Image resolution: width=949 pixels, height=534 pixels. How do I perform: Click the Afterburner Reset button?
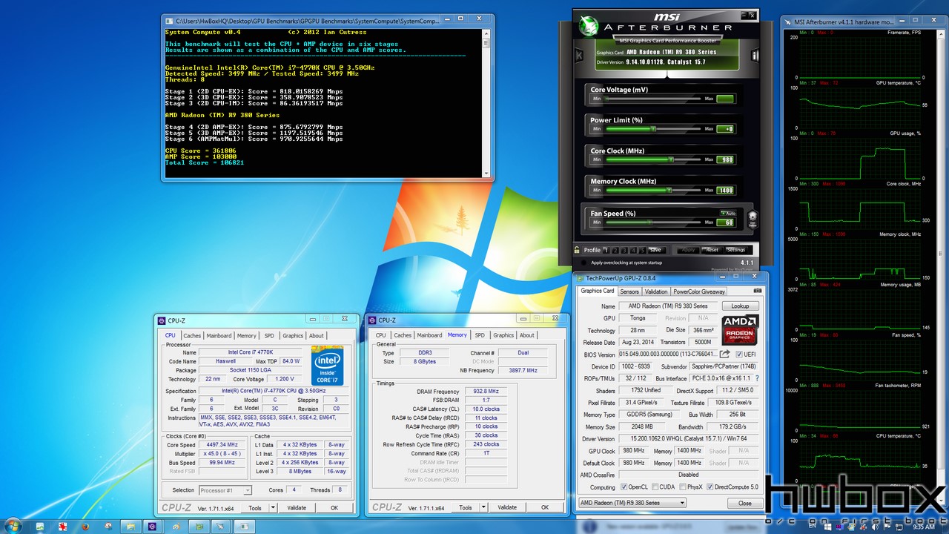click(712, 250)
